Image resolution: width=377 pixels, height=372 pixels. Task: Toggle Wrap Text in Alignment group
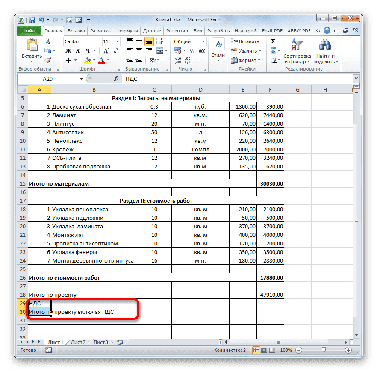[x=161, y=41]
